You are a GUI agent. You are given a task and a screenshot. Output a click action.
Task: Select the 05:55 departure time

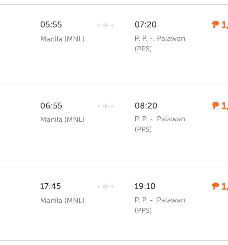pyautogui.click(x=51, y=25)
